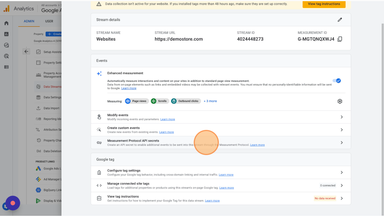Click the Property Settings icon

point(38,63)
